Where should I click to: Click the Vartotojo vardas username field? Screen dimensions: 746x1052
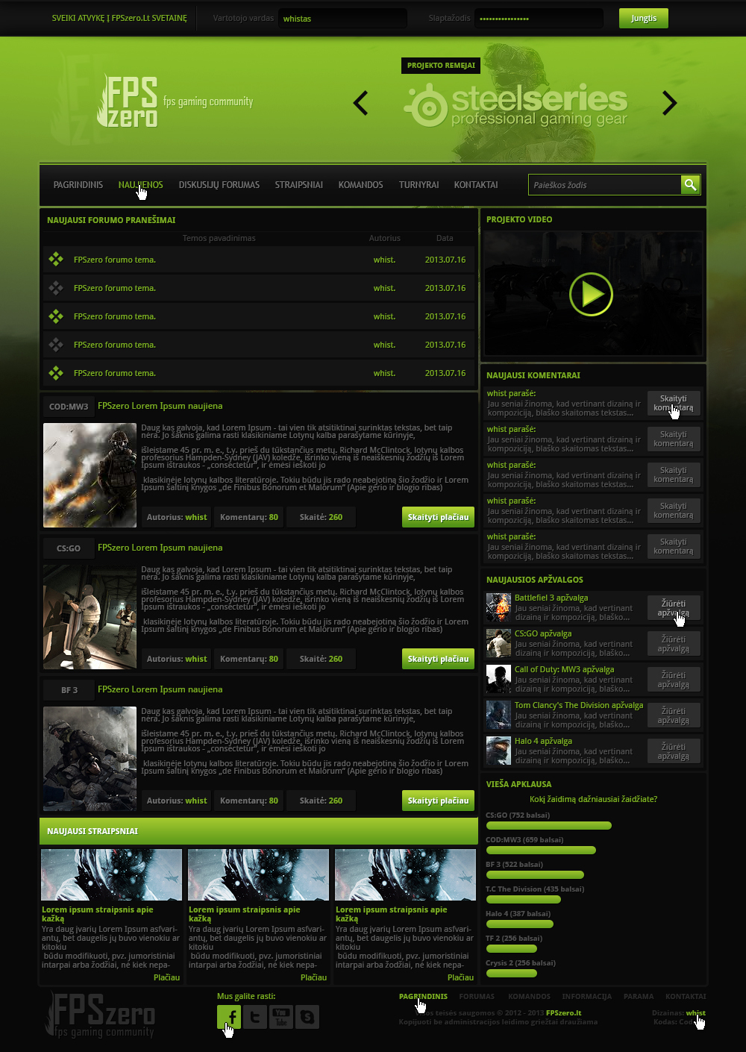pyautogui.click(x=343, y=18)
